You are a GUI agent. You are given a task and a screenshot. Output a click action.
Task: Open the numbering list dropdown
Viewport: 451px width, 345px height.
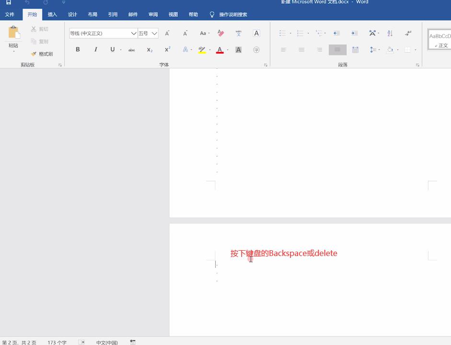308,33
